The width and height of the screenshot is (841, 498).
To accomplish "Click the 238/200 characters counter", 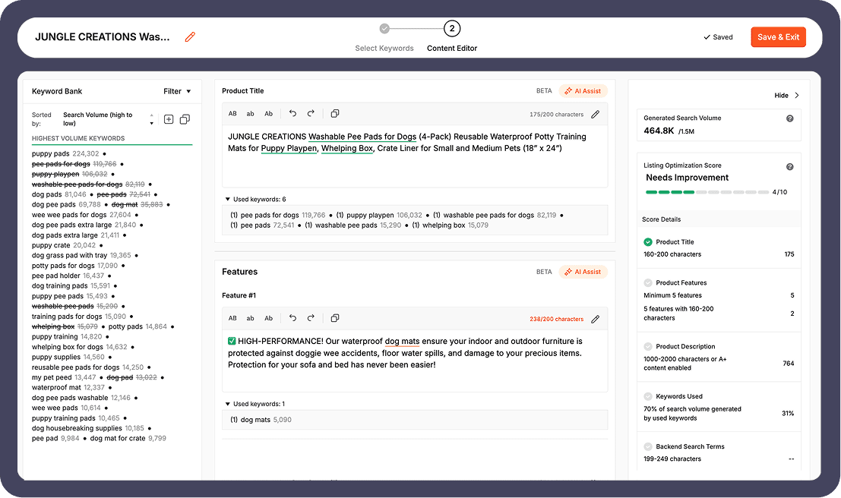I will [x=556, y=319].
